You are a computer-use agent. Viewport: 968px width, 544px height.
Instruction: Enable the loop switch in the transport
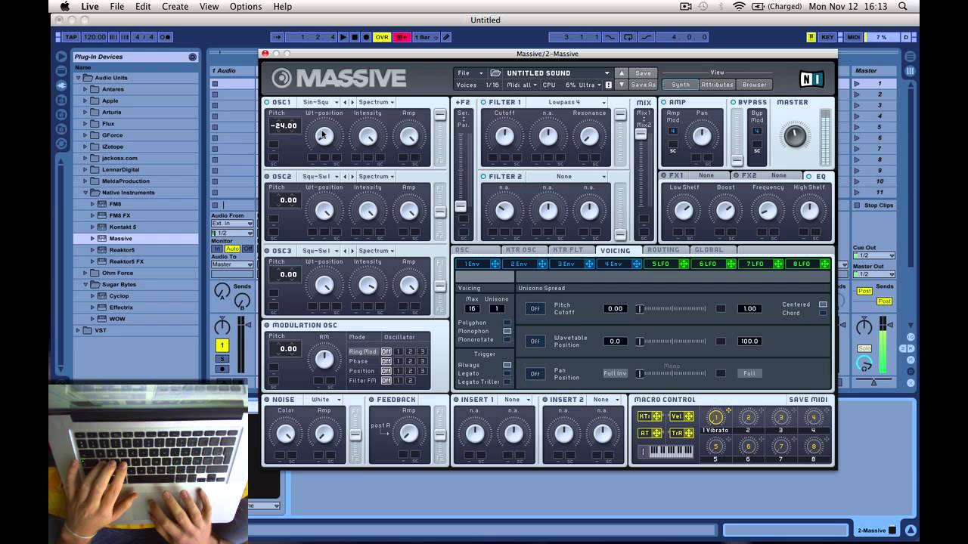tap(628, 37)
